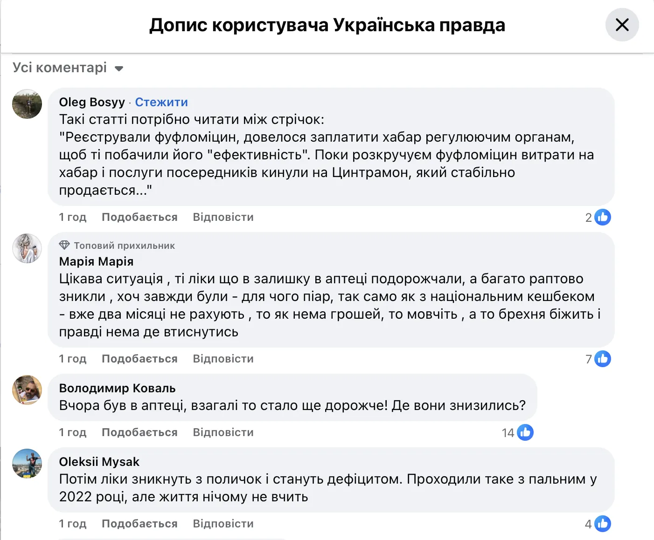Viewport: 654px width, 540px height.
Task: Click the Топовий прихильник diamond badge
Action: click(x=64, y=246)
